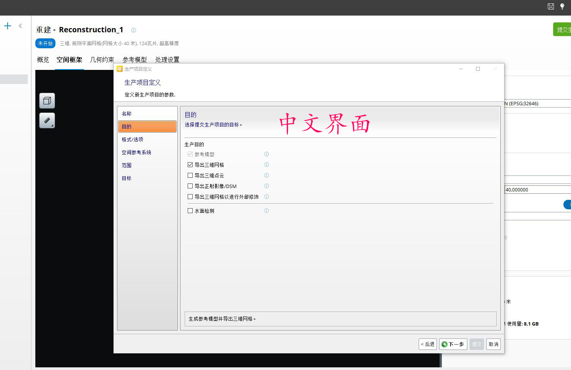The width and height of the screenshot is (571, 370).
Task: Click info icon for 水面检测
Action: 266,211
